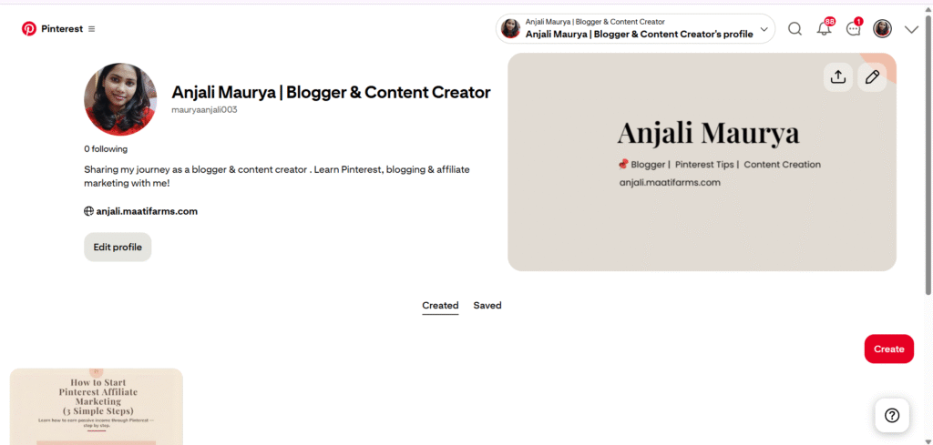Switch to the Saved tab
Image resolution: width=933 pixels, height=445 pixels.
point(487,306)
